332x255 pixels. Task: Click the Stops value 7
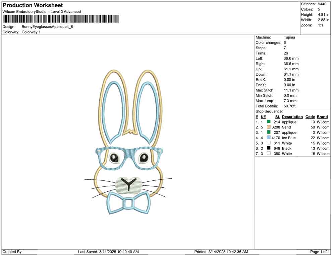(285, 48)
